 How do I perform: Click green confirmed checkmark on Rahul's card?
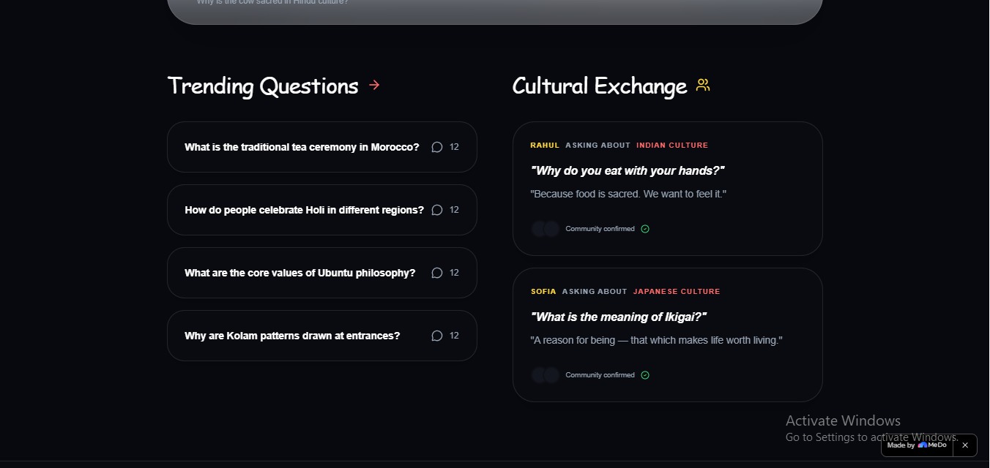[x=645, y=229]
